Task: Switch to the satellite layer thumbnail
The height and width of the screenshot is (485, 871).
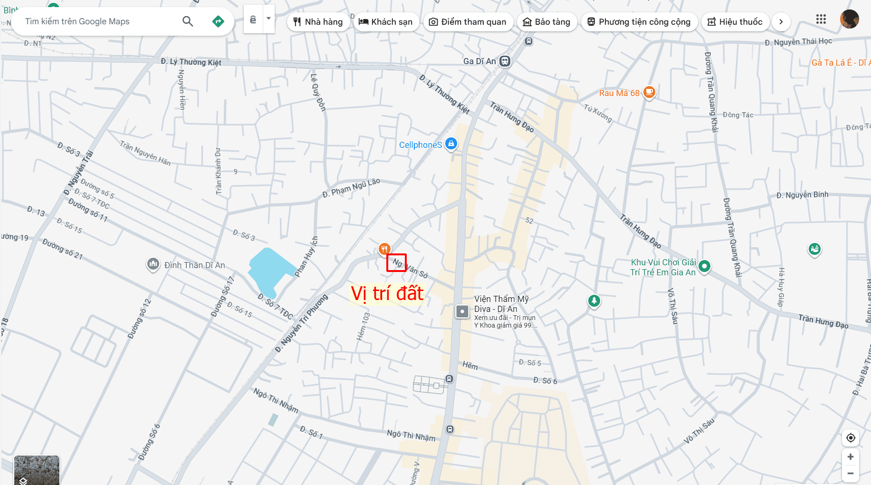Action: (37, 470)
